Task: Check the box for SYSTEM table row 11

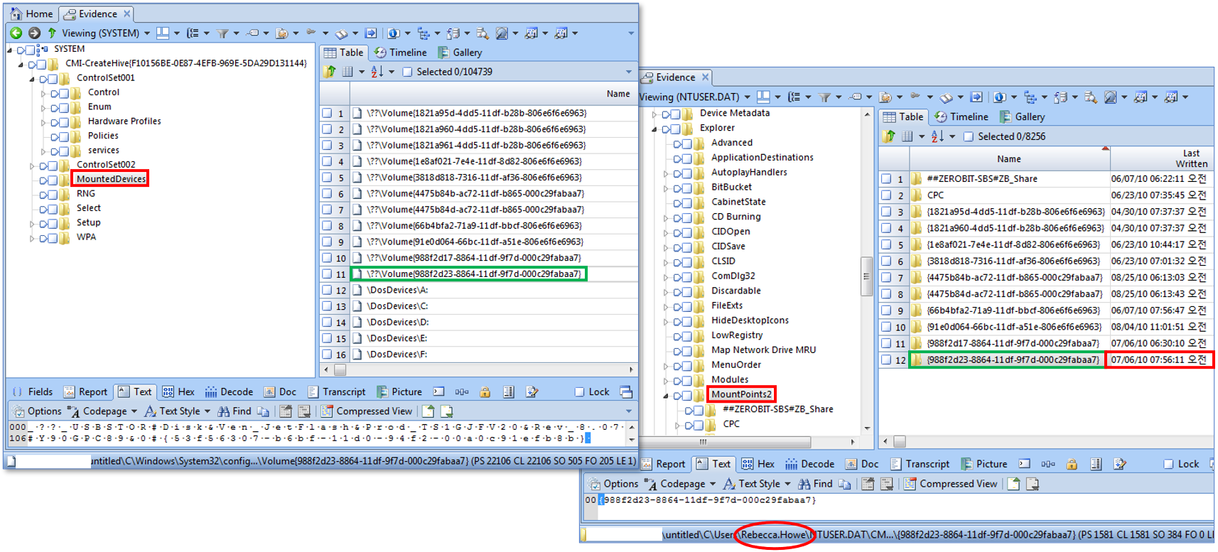Action: click(x=327, y=274)
